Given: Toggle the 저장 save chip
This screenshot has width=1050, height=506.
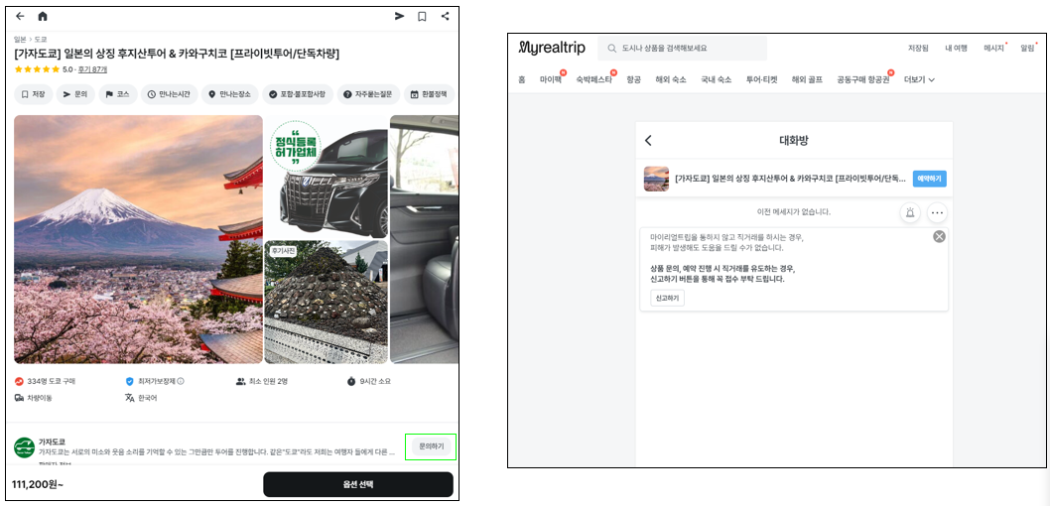Looking at the screenshot, I should pos(33,94).
